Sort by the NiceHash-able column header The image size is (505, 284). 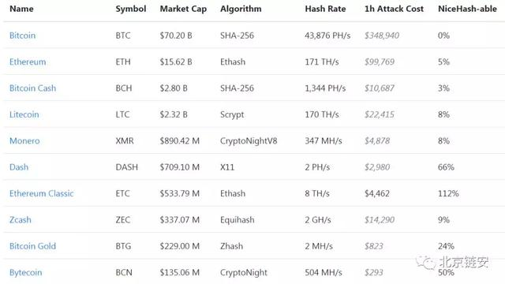pyautogui.click(x=467, y=9)
